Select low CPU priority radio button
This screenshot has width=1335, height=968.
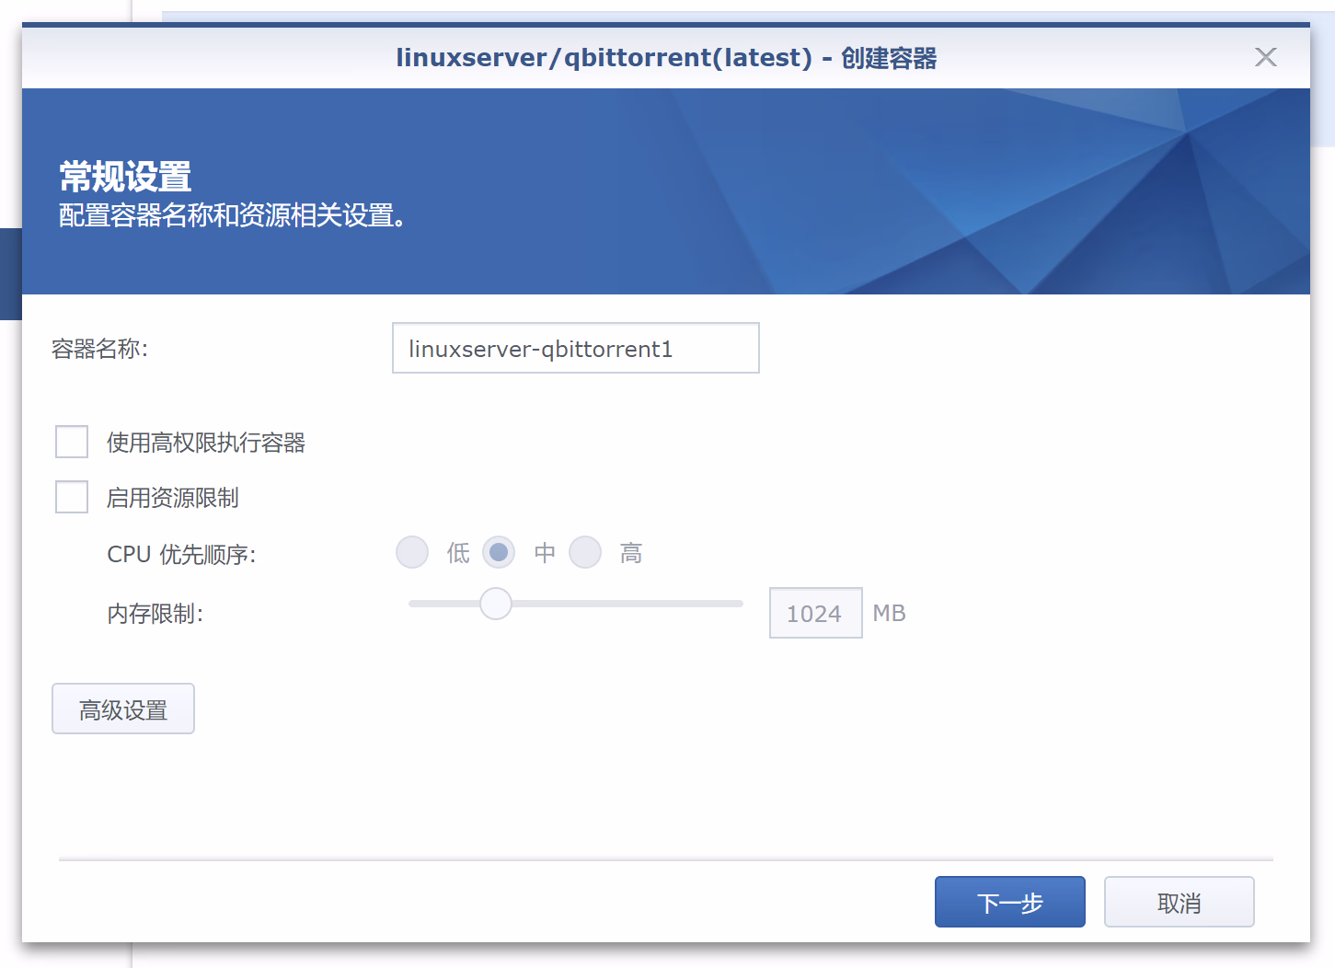point(412,553)
